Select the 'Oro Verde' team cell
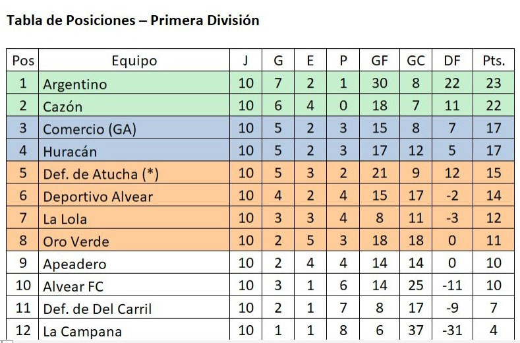520x343 pixels. 134,240
